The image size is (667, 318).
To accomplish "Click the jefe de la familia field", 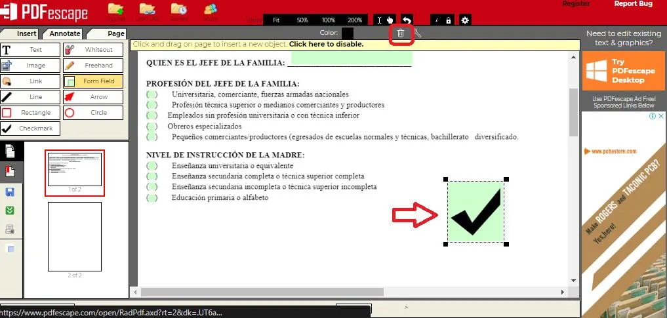I will click(x=352, y=58).
